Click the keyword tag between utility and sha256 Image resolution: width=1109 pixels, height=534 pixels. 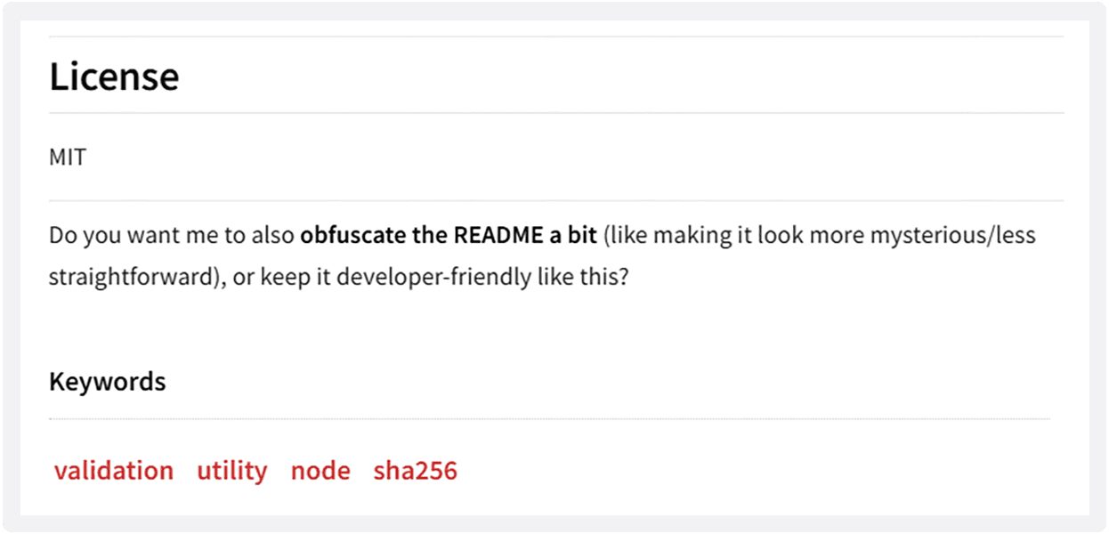pyautogui.click(x=320, y=470)
